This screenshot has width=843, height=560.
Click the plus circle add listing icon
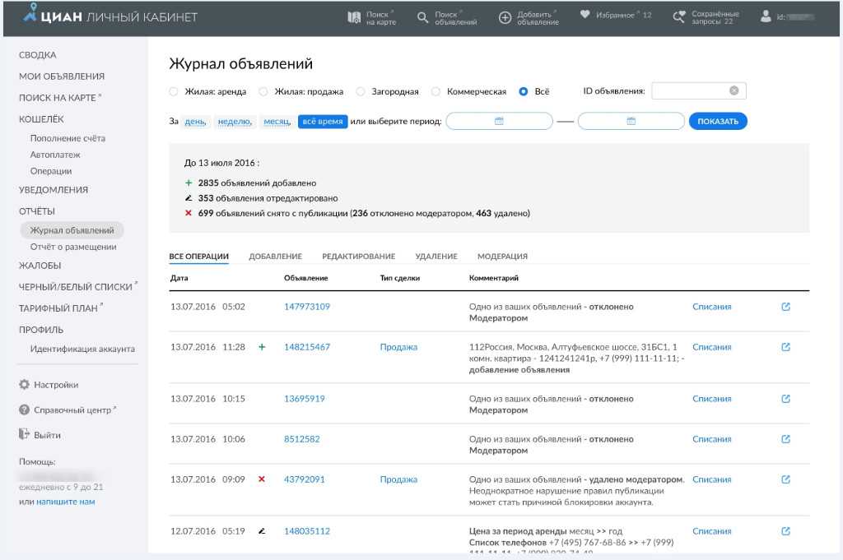[505, 18]
